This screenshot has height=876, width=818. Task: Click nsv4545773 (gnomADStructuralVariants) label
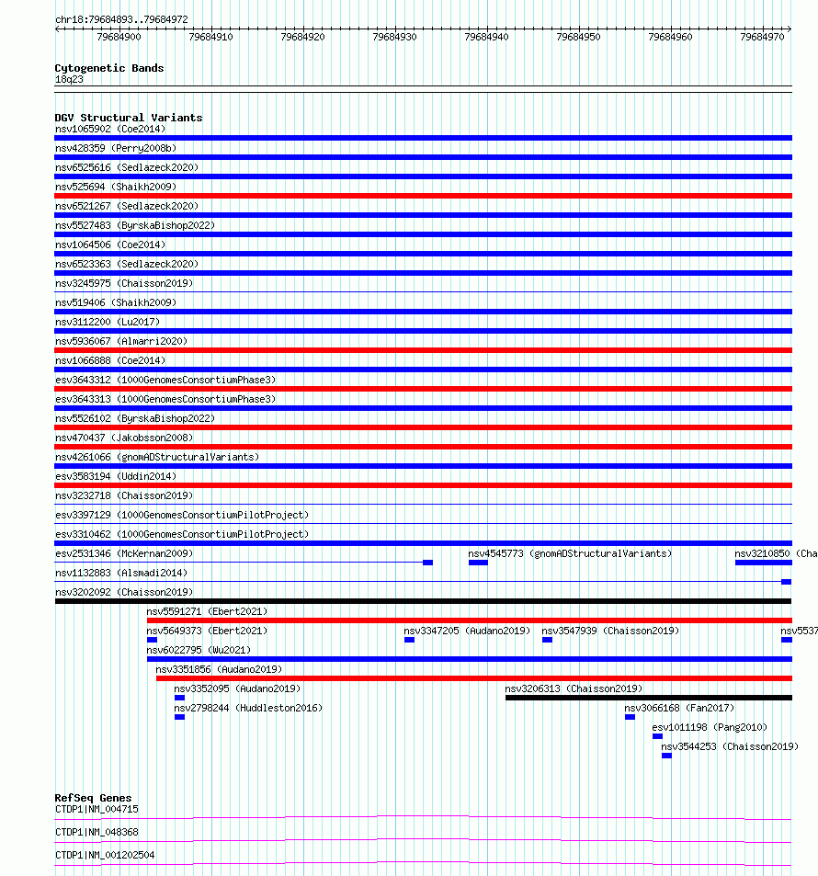570,553
